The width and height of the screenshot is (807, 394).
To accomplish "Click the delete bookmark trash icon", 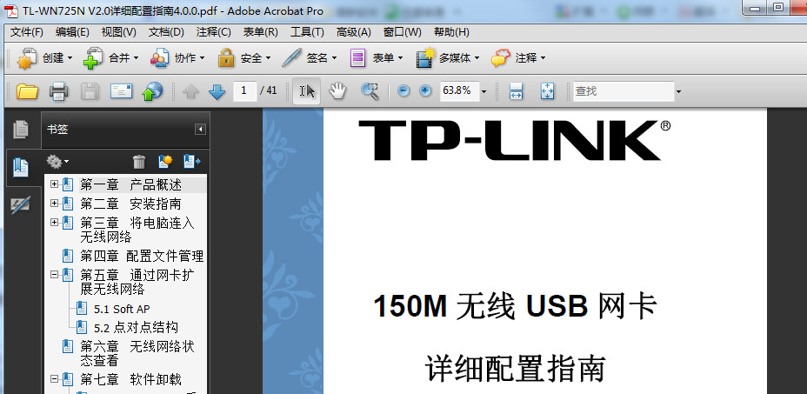I will [139, 162].
